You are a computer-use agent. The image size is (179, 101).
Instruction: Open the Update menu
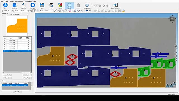[x=12, y=1]
